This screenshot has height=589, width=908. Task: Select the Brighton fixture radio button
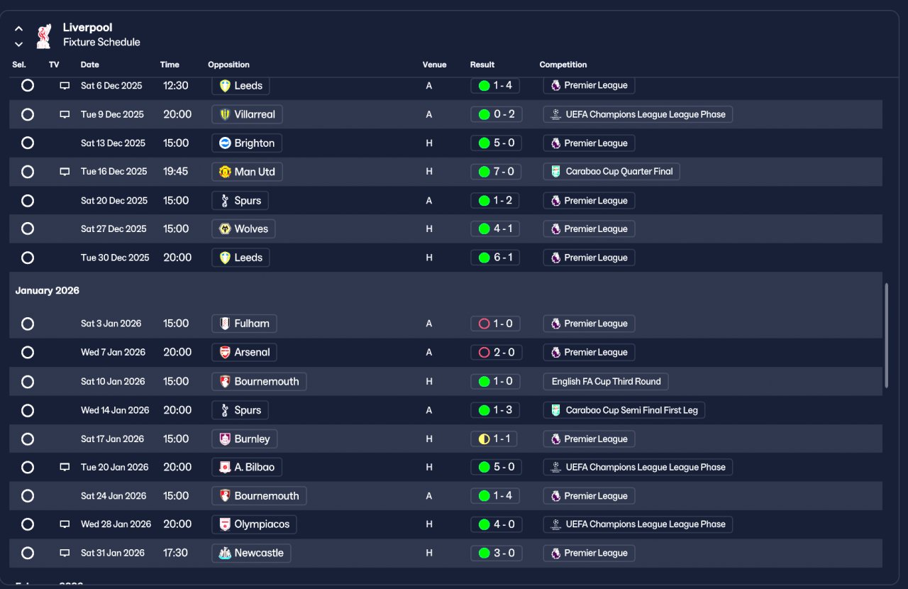tap(28, 143)
